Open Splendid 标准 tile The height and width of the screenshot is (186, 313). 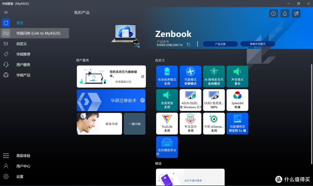[x=238, y=100]
